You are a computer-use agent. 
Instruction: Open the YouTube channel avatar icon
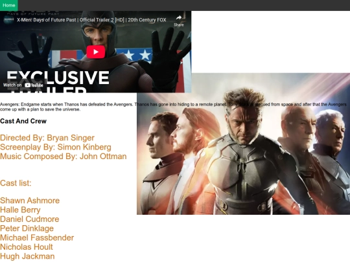click(x=8, y=20)
